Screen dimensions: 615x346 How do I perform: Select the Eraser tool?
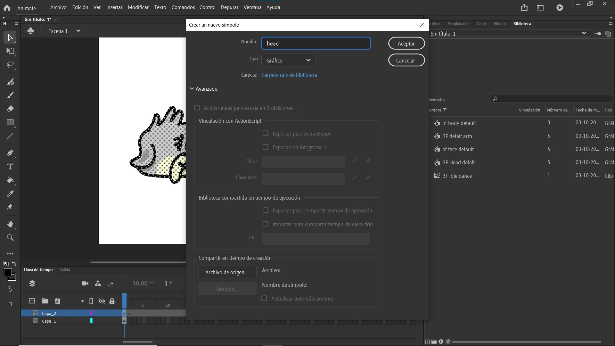[10, 109]
